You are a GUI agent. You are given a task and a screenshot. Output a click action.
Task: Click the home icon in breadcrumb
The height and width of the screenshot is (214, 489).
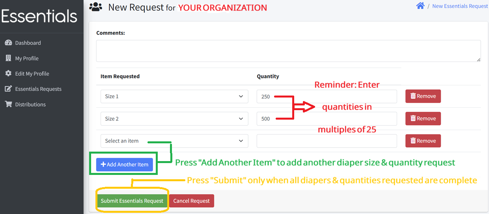420,6
